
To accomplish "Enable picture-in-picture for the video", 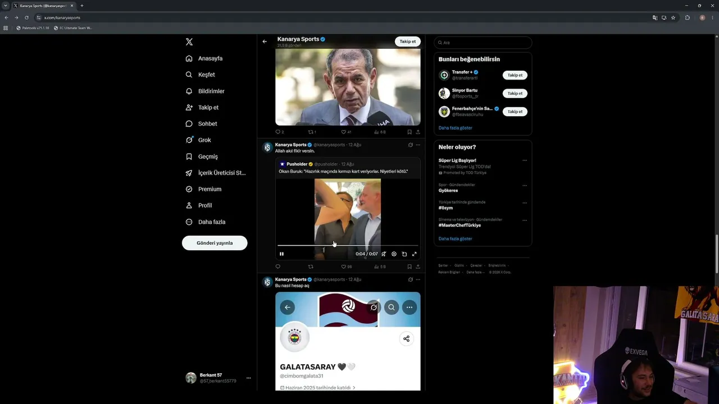I will pos(404,254).
